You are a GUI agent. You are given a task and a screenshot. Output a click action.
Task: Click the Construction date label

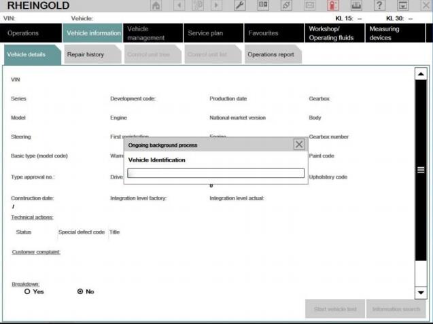point(33,198)
